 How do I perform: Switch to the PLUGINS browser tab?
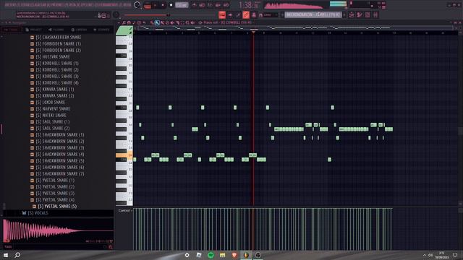pyautogui.click(x=56, y=30)
